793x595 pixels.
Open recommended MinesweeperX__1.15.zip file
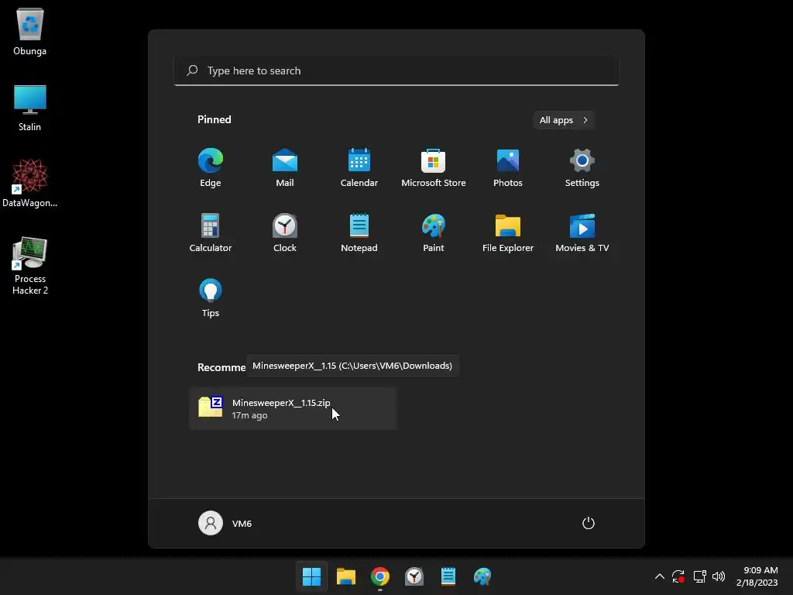(293, 409)
